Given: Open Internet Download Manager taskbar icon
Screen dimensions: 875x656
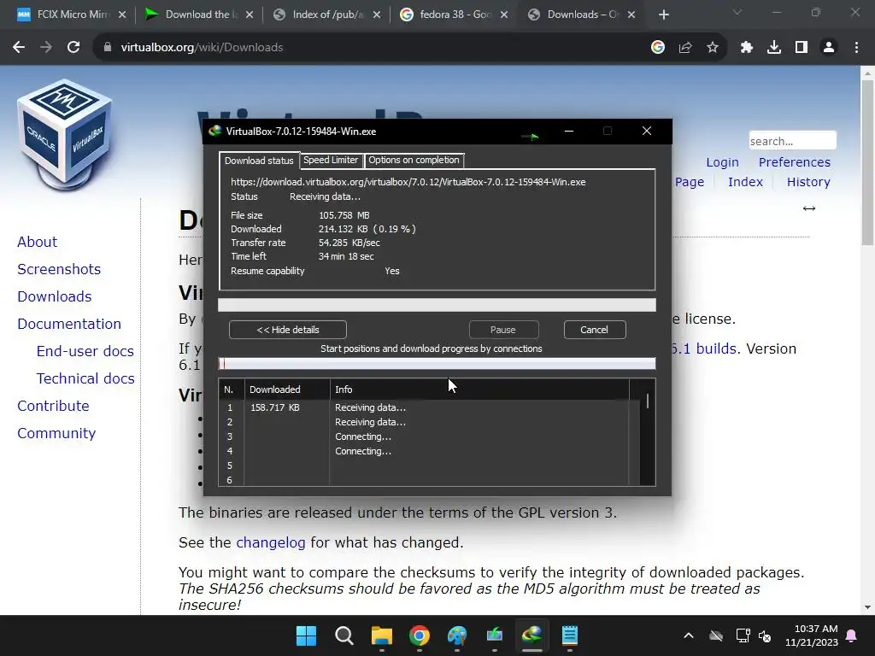Looking at the screenshot, I should pyautogui.click(x=531, y=635).
